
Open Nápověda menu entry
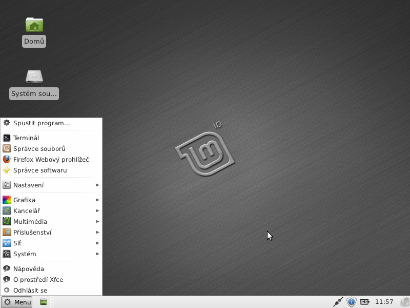coord(51,268)
